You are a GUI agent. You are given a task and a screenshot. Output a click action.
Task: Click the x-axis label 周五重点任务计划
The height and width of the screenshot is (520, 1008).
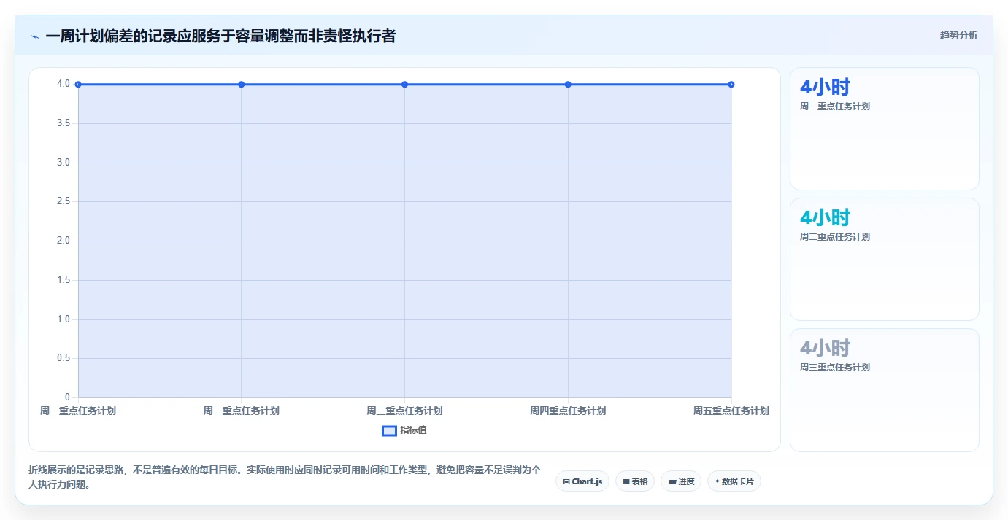point(731,411)
